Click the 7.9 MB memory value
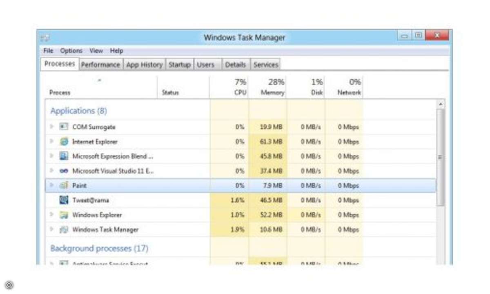Screen dimensions: 490x294 click(x=274, y=185)
